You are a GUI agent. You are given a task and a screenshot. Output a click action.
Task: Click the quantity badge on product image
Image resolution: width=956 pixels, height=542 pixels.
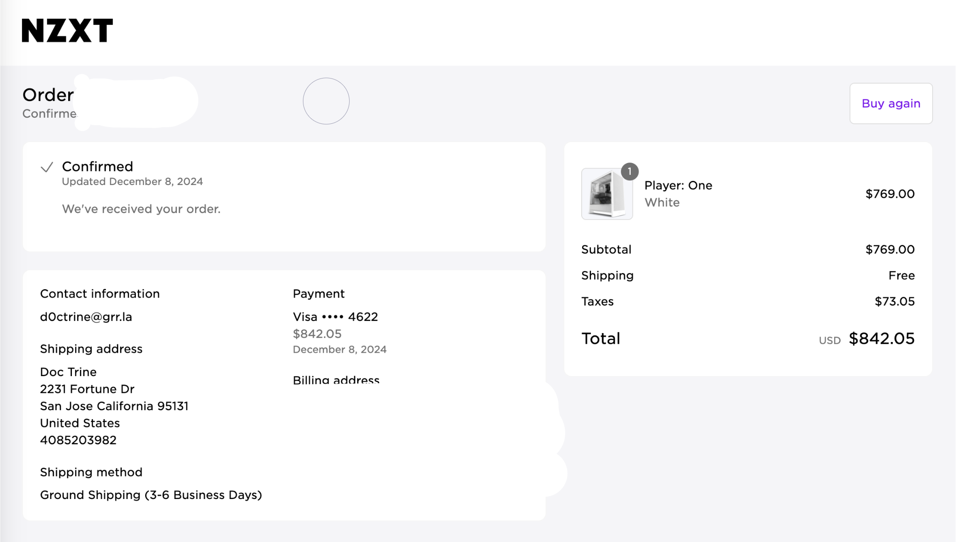pos(629,171)
